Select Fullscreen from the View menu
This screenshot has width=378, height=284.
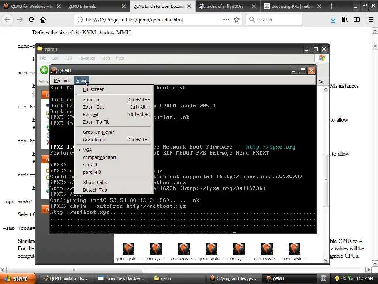click(114, 89)
